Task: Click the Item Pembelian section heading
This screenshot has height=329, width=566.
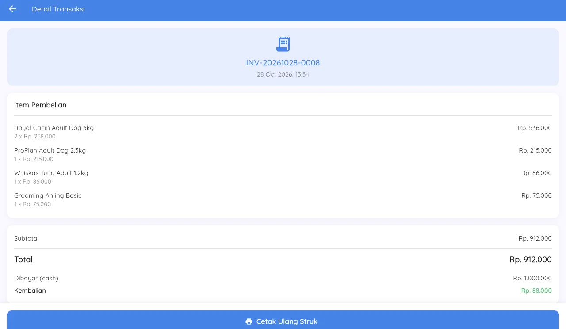Action: 40,105
